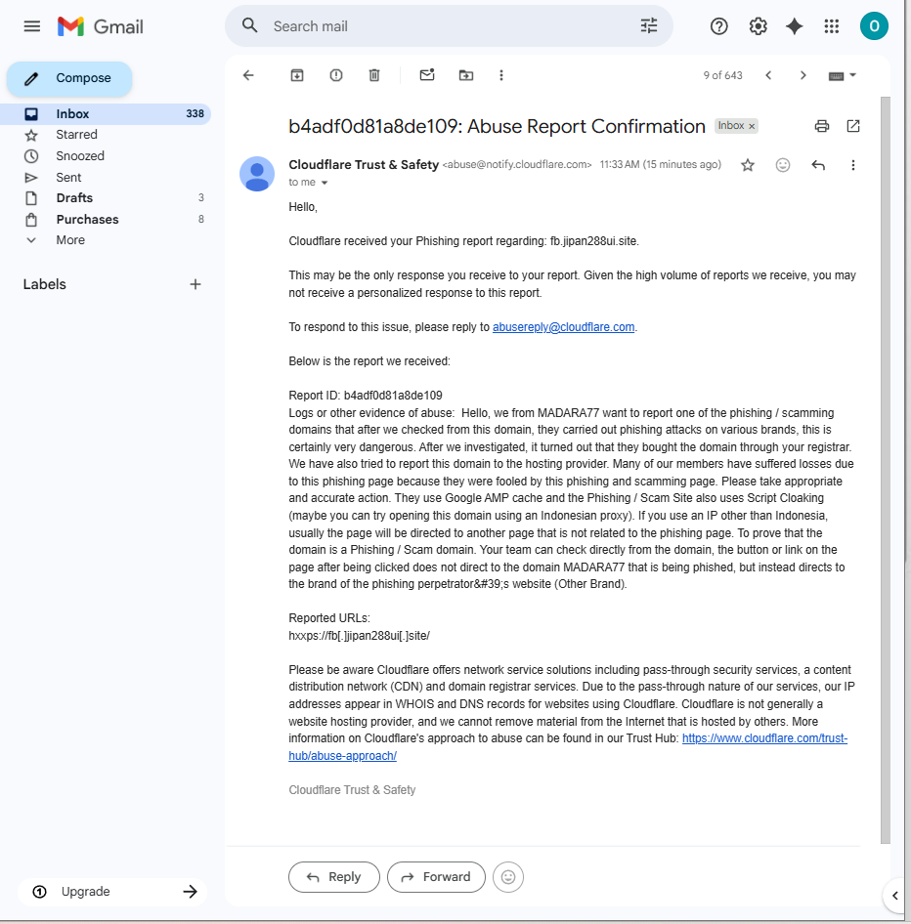This screenshot has width=911, height=924.
Task: Open the Support help icon
Action: (718, 26)
